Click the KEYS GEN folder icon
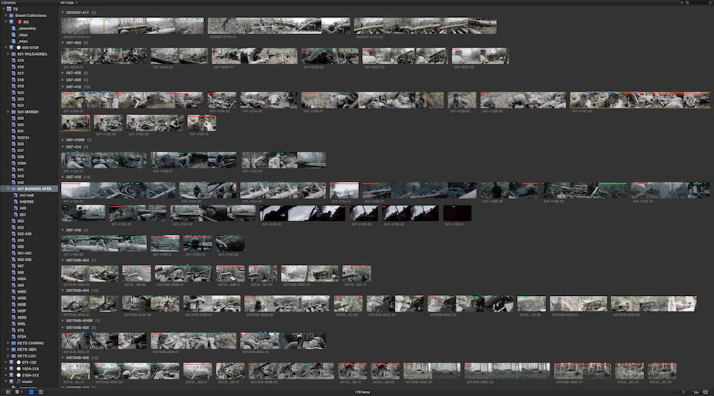The height and width of the screenshot is (396, 714). [14, 349]
